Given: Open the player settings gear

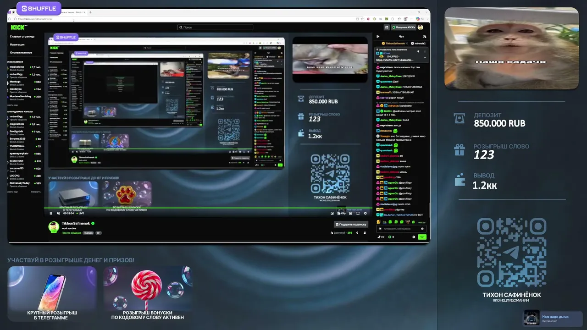Looking at the screenshot, I should 365,213.
